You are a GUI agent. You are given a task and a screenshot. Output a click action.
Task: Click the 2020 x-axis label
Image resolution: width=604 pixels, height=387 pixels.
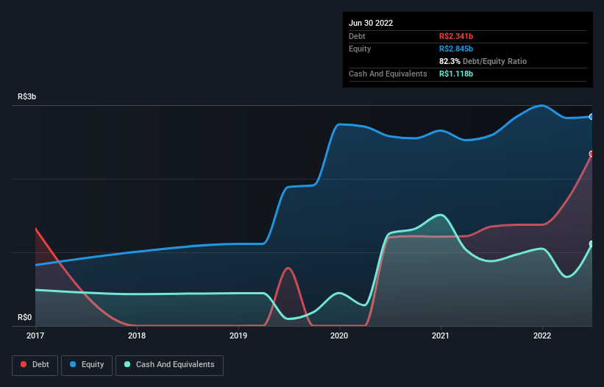click(339, 335)
